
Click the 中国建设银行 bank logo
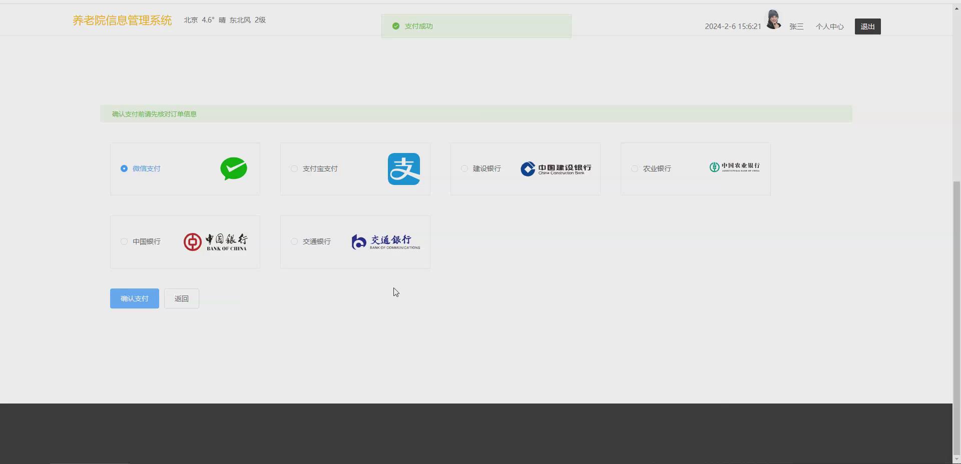(556, 168)
